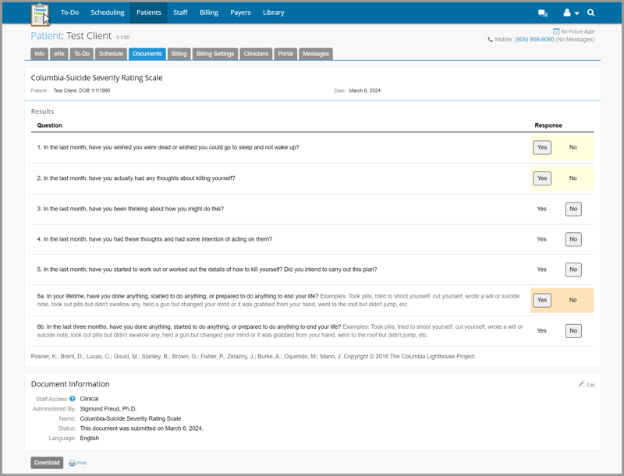Open the Library menu
This screenshot has height=476, width=624.
(x=274, y=12)
